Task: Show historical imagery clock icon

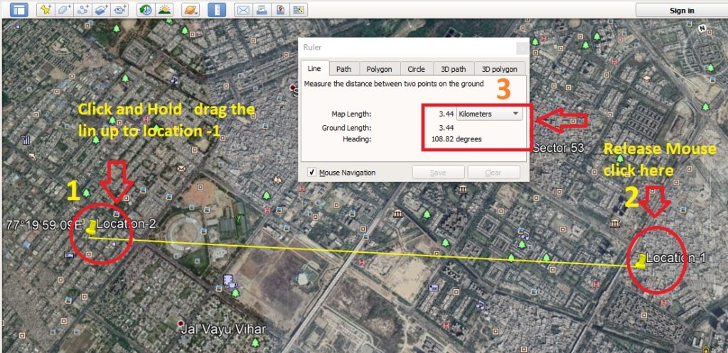Action: pyautogui.click(x=146, y=10)
